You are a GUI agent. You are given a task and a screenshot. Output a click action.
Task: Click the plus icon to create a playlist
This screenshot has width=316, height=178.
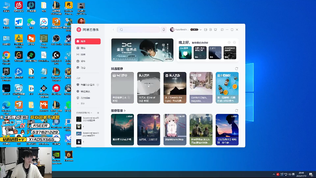(x=98, y=113)
